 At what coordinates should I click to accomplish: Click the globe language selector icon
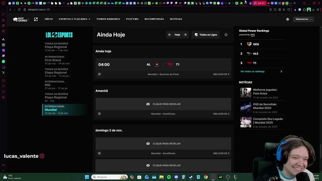(x=288, y=19)
